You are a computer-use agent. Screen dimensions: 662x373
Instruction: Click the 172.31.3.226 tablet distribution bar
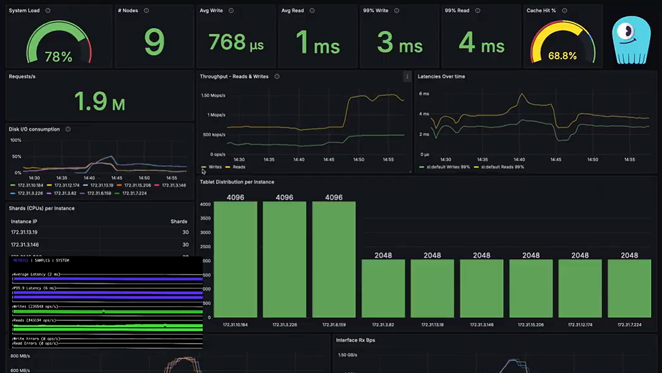(x=285, y=259)
